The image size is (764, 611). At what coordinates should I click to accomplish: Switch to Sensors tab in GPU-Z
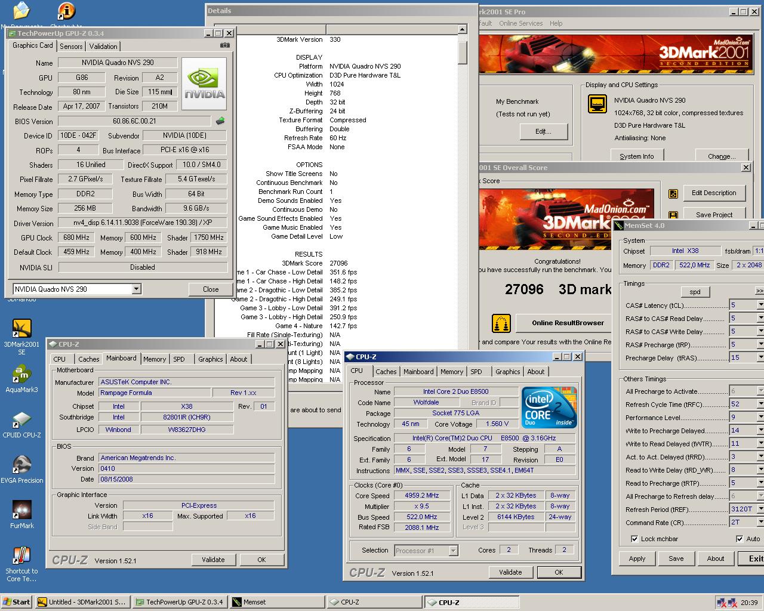[x=71, y=47]
